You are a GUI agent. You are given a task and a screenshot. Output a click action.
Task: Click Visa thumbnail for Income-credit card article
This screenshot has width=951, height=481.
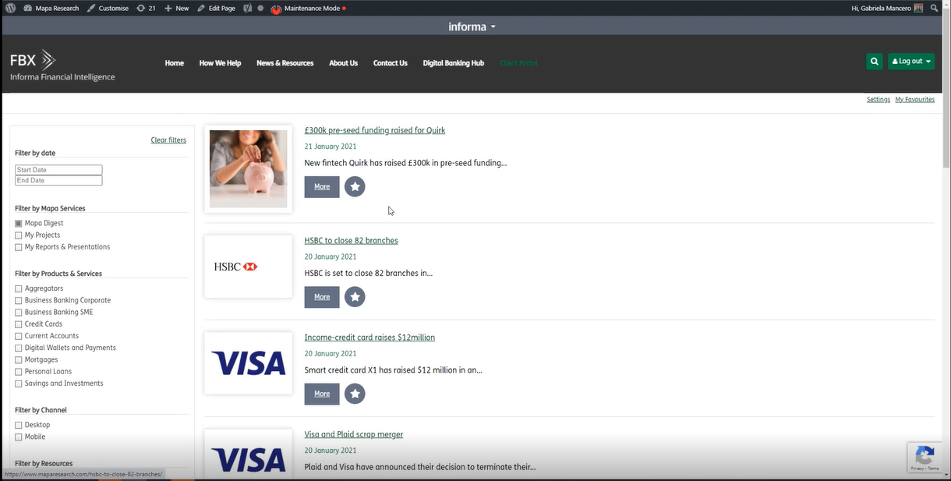tap(248, 363)
